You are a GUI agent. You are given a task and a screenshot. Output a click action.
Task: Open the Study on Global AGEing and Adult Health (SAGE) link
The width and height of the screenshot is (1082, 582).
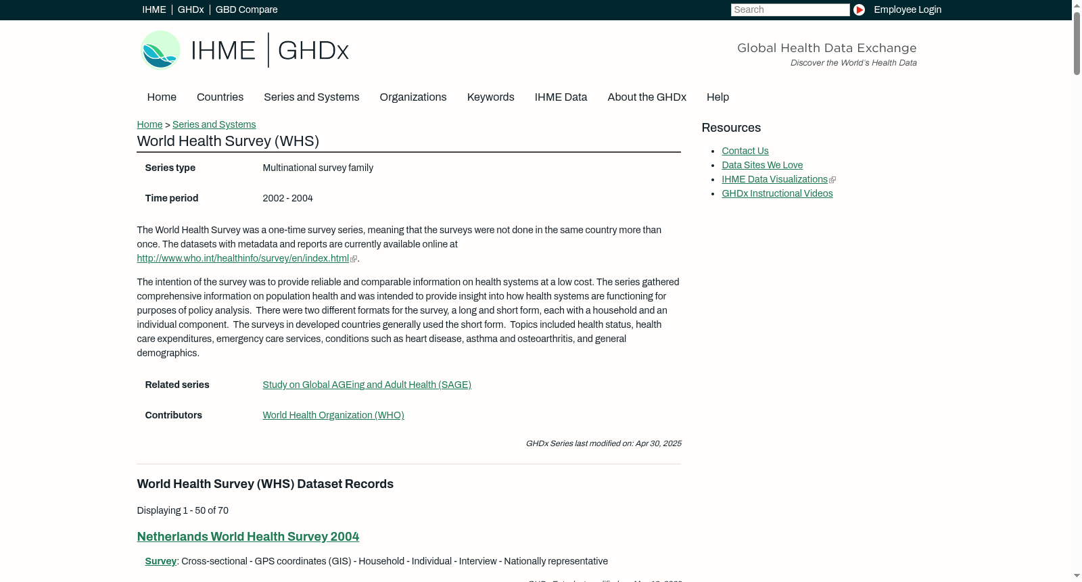367,385
